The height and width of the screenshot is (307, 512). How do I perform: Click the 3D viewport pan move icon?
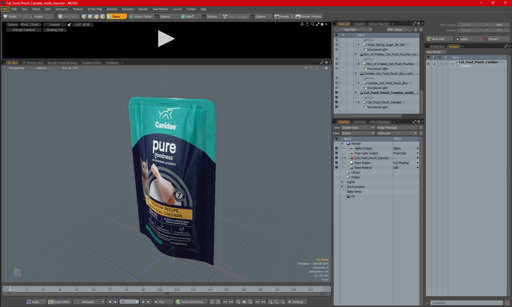306,68
